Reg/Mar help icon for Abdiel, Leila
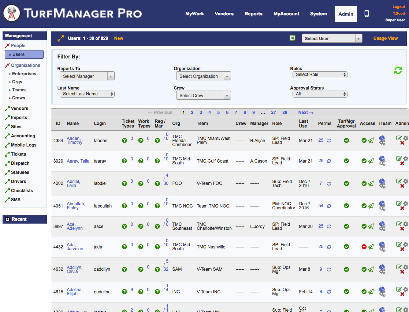409x312 pixels. click(157, 183)
